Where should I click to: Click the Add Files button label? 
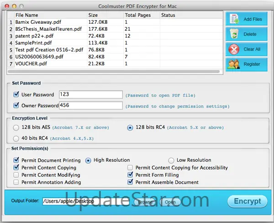tap(253, 19)
